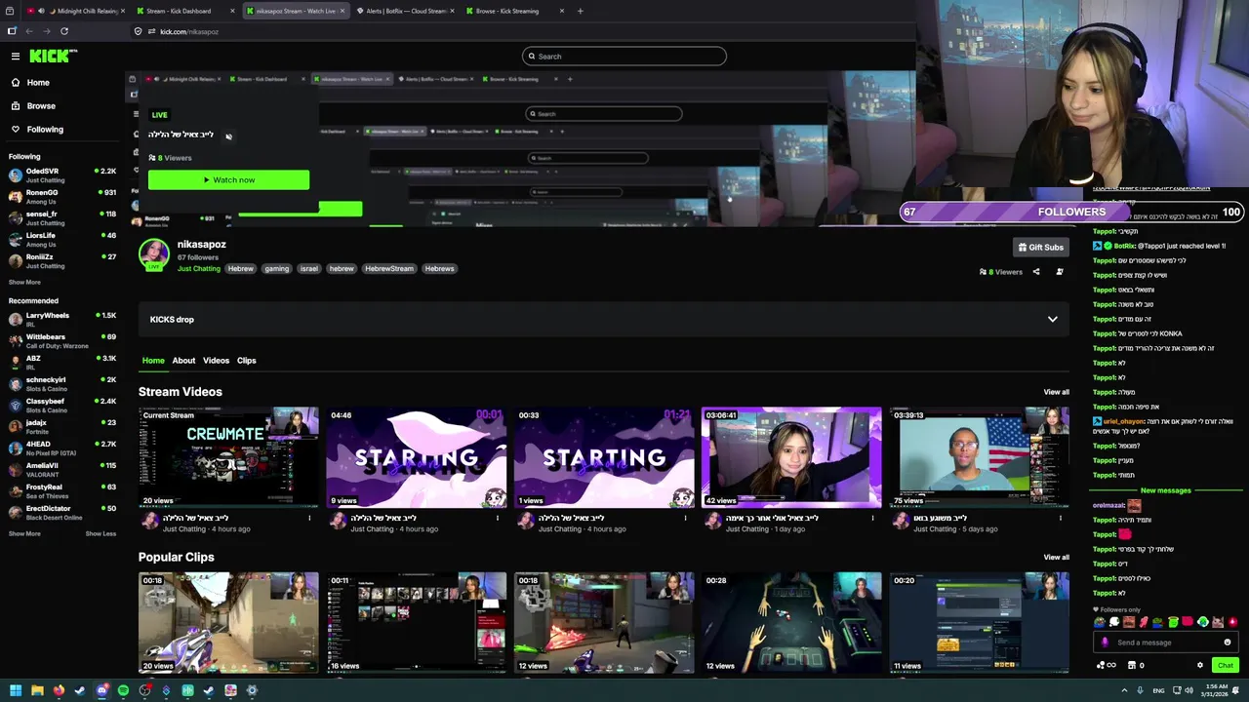
Task: Open Following in sidebar
Action: [x=45, y=129]
